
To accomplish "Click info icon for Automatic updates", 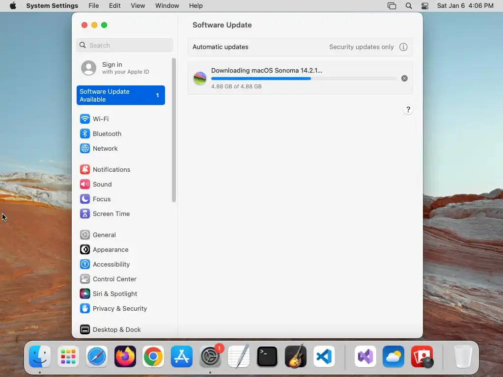I will pos(403,47).
